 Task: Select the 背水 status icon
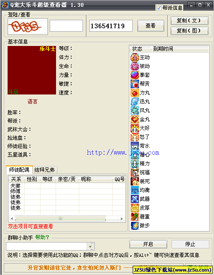click(x=135, y=146)
